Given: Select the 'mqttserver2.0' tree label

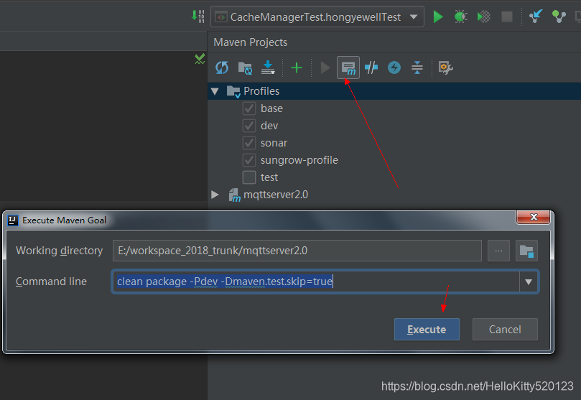Looking at the screenshot, I should tap(276, 195).
